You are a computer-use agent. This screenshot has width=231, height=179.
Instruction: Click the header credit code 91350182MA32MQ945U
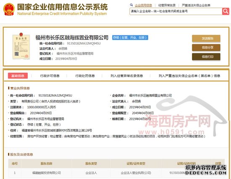[x=84, y=44]
